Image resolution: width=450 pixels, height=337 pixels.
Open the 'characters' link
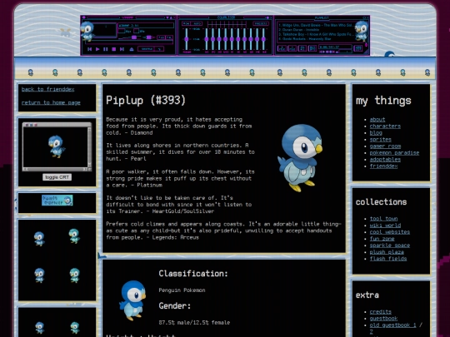tap(385, 126)
